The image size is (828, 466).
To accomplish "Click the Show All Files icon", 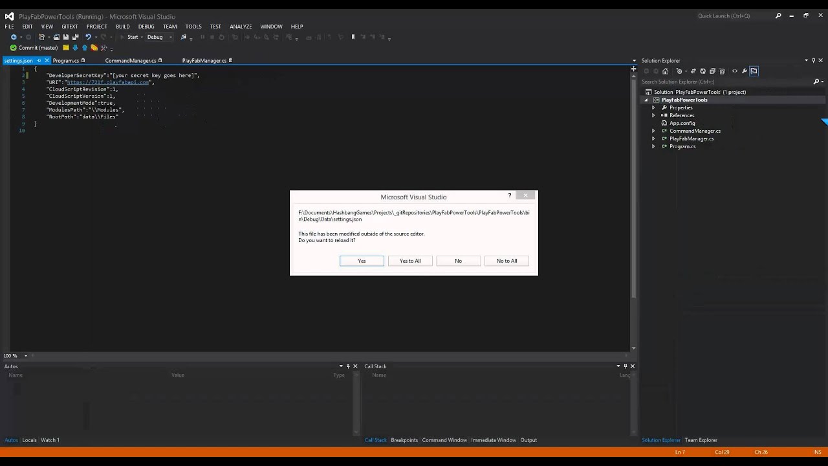I will (x=722, y=71).
